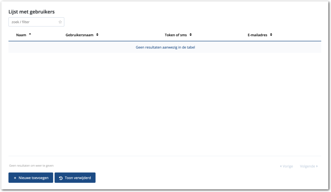Click the right arrow after Volgende
331x192 pixels.
(x=317, y=166)
